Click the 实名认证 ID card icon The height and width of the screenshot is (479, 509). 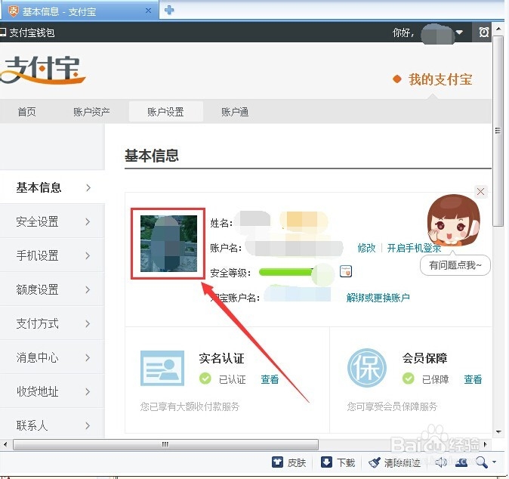(x=162, y=368)
